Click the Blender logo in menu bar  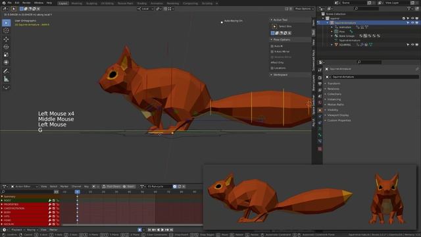pyautogui.click(x=4, y=3)
